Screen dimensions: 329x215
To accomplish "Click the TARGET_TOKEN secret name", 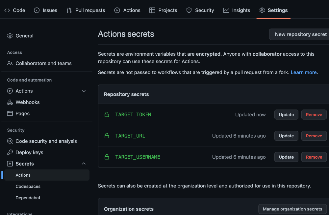I will 133,114.
